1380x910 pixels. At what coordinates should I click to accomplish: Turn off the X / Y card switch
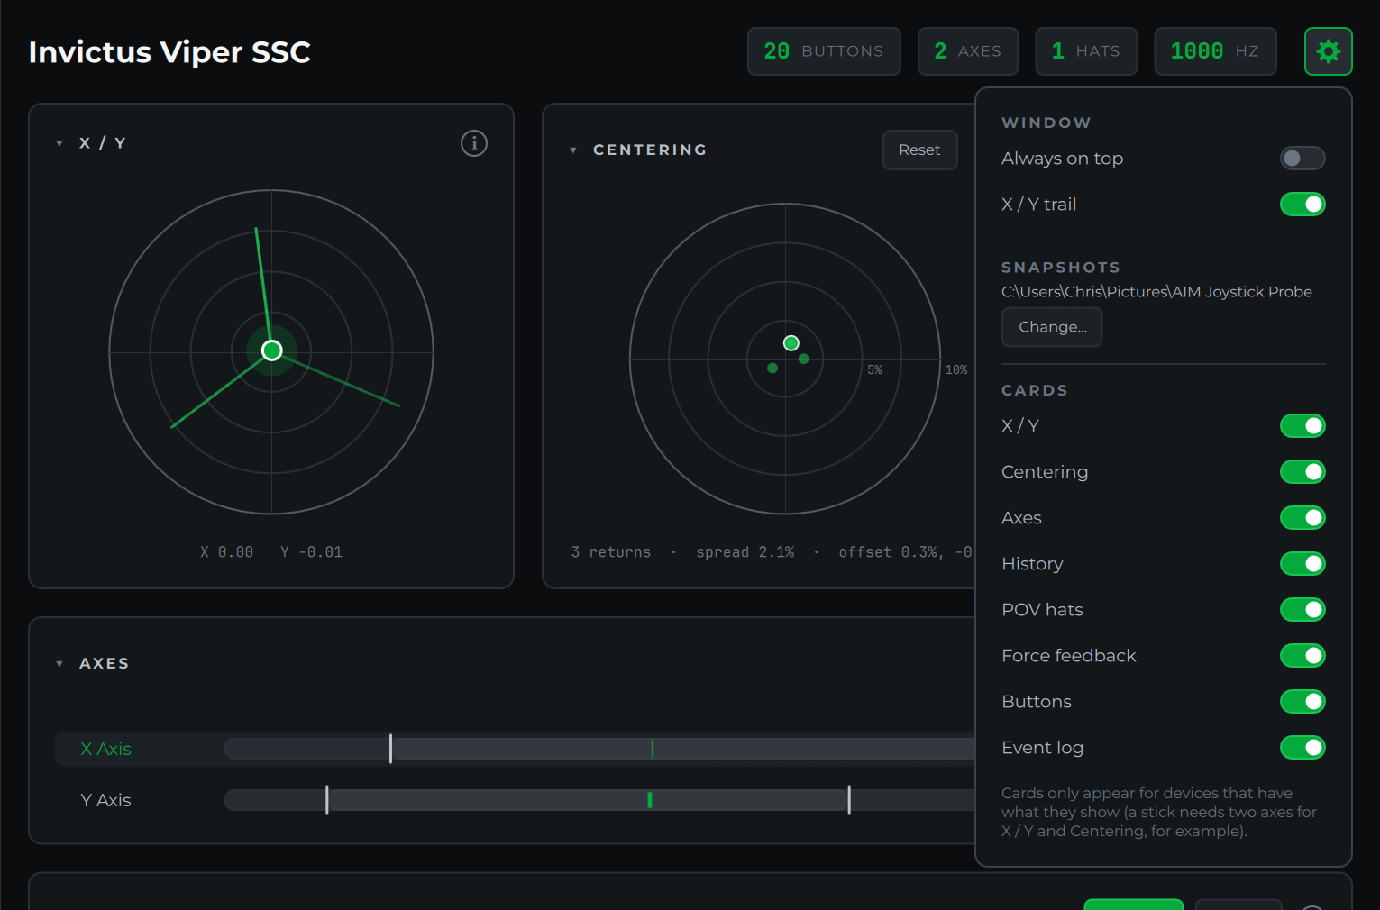pos(1302,426)
